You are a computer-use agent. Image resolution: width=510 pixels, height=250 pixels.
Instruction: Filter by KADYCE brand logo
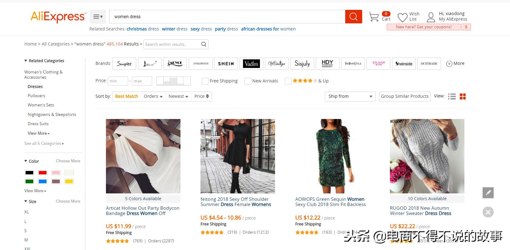click(x=175, y=64)
